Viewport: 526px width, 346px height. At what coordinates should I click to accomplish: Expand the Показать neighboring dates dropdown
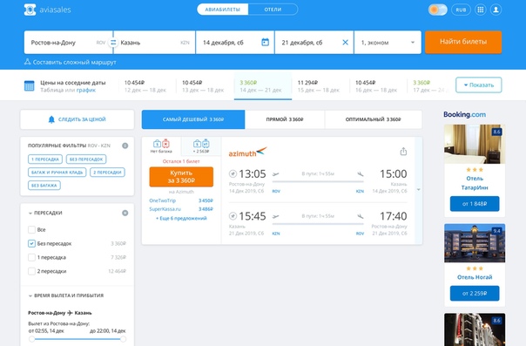pyautogui.click(x=479, y=85)
